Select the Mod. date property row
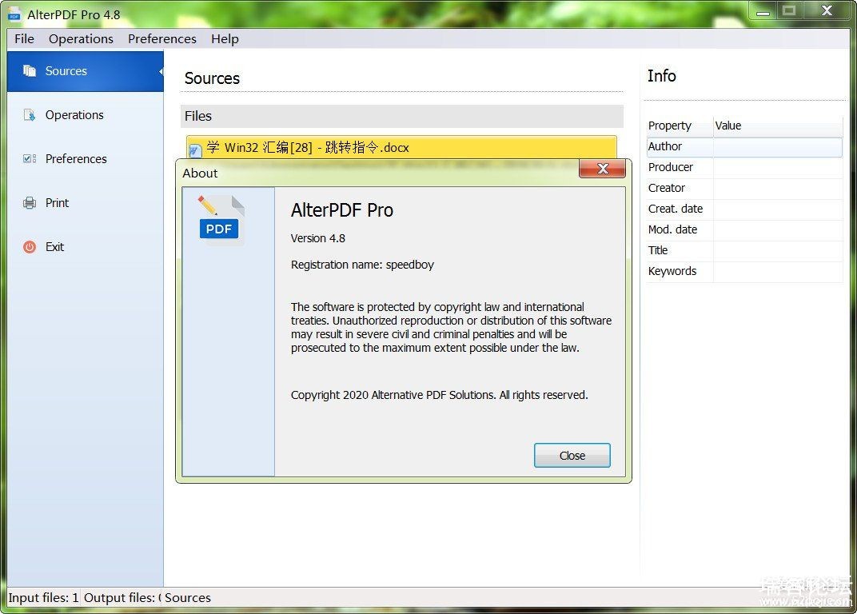857x614 pixels. pyautogui.click(x=743, y=229)
